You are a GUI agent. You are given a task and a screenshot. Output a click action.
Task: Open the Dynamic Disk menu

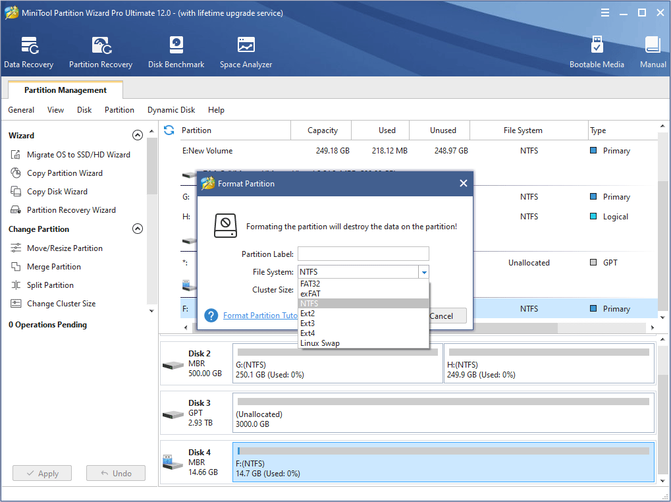(171, 110)
